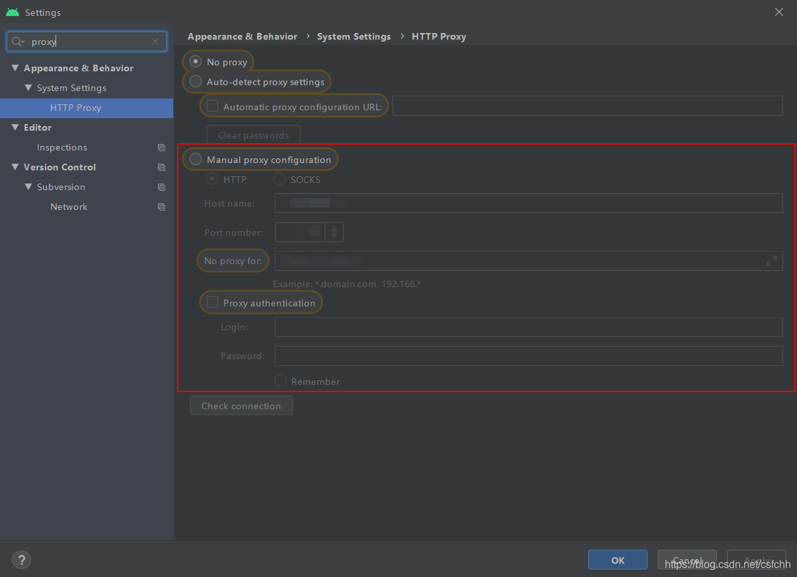
Task: Click the Cancel button
Action: click(687, 560)
